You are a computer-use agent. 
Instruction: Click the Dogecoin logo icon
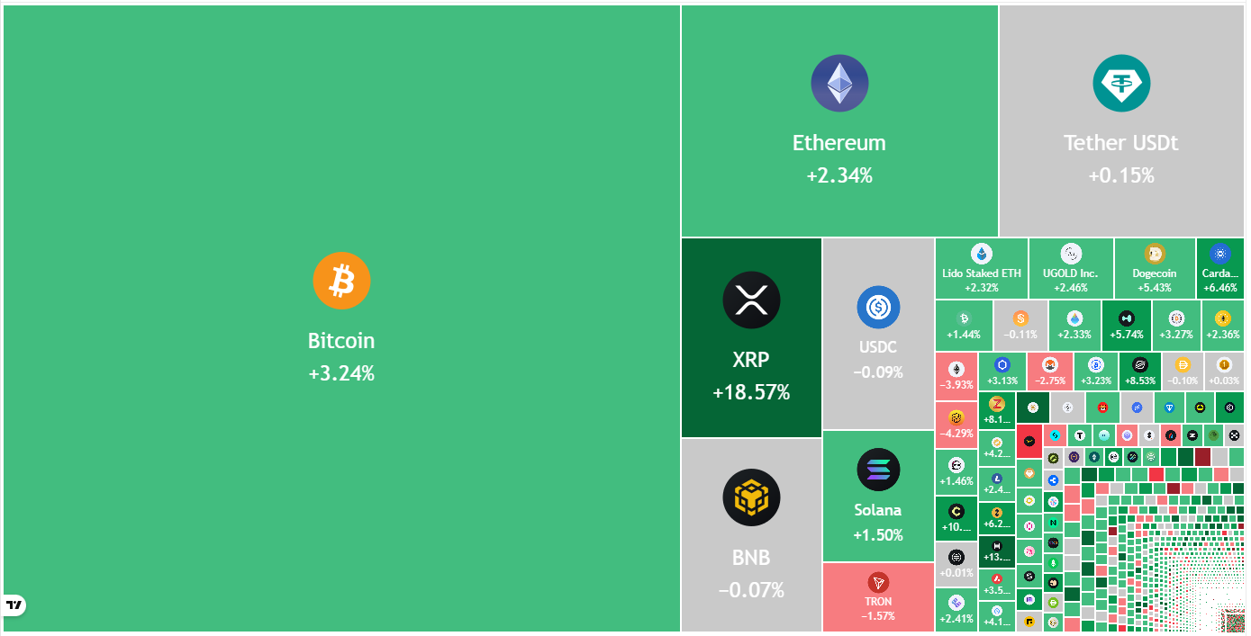tap(1155, 255)
